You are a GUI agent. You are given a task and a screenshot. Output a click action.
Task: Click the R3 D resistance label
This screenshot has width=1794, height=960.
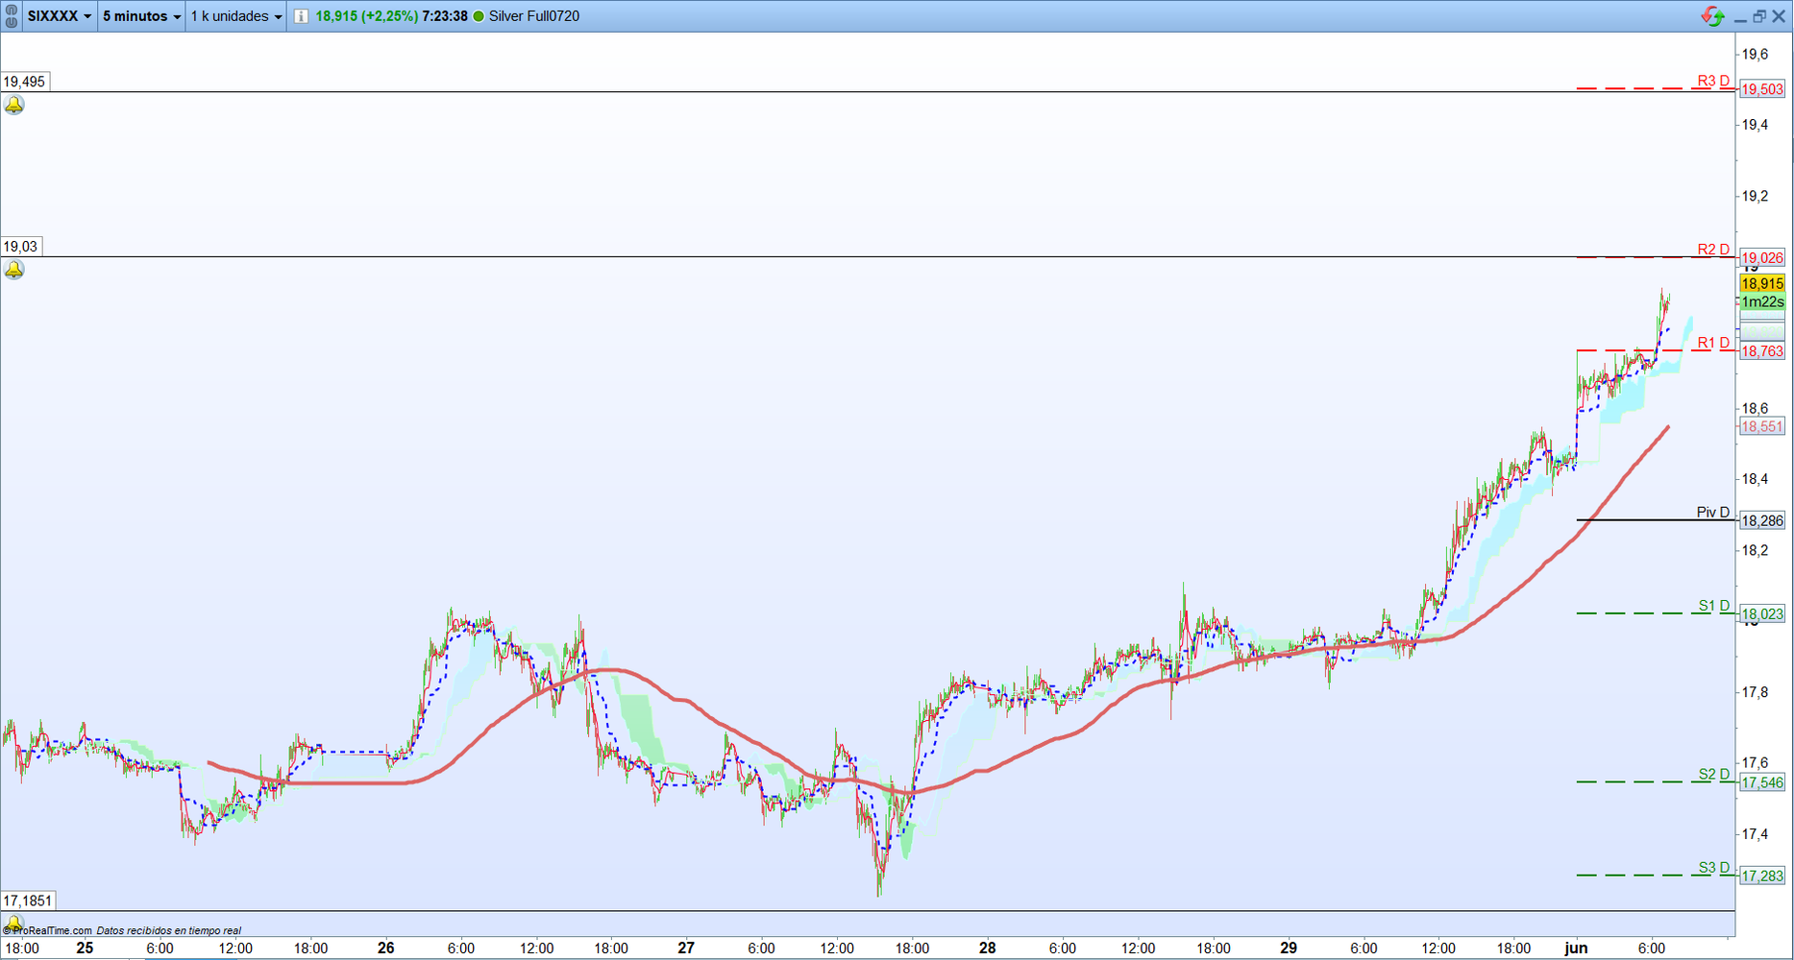(1713, 81)
